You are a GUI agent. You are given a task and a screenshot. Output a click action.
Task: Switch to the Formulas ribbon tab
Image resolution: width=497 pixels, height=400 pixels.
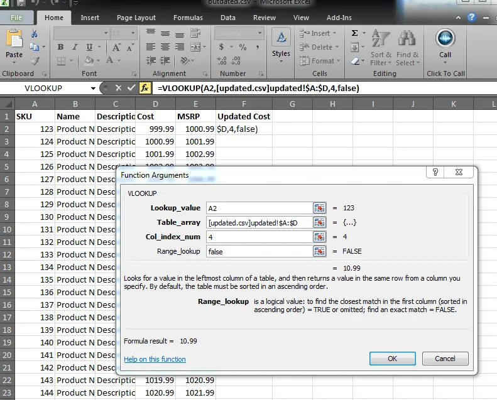coord(188,18)
